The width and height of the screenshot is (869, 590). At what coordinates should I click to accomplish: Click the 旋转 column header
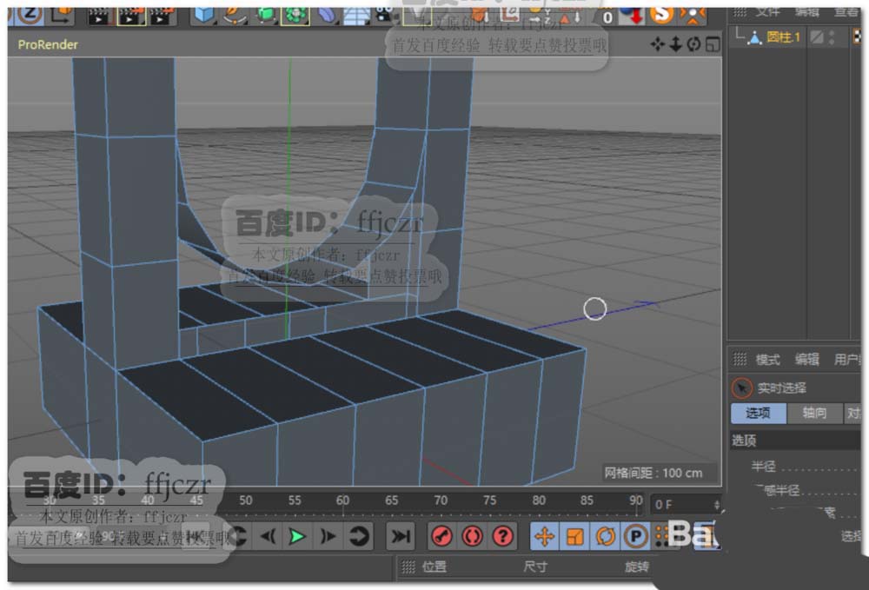[x=636, y=567]
